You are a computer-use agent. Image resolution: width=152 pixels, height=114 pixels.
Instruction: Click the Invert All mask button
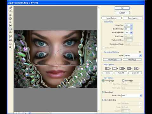(135, 73)
